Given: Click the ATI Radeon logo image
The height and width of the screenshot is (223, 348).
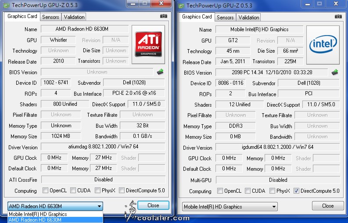Looking at the screenshot, I should (148, 44).
